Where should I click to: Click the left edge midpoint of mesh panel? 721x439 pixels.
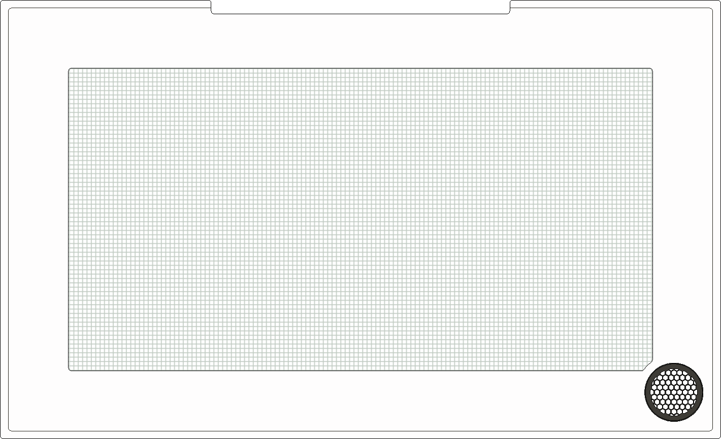(69, 219)
